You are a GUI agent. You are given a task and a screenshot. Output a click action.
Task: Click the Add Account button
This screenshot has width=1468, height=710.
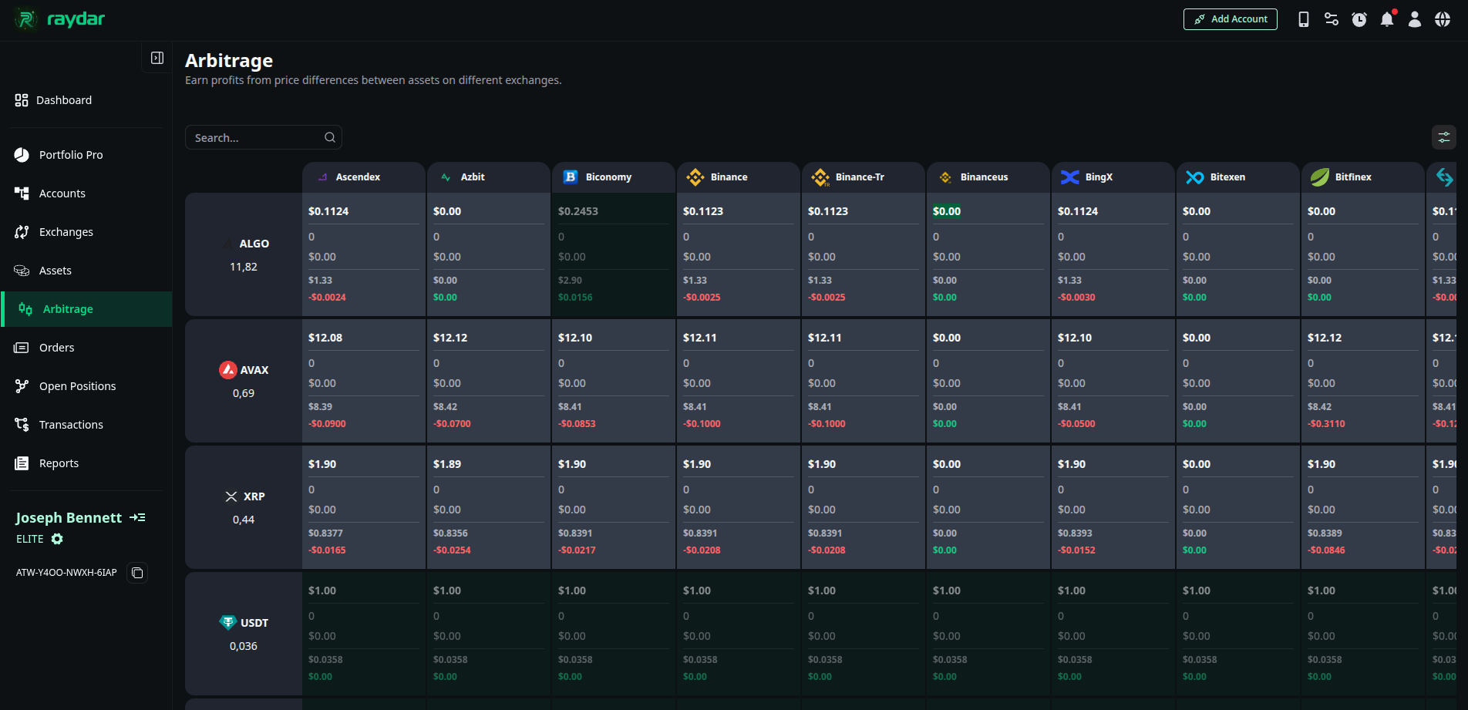[x=1230, y=19]
